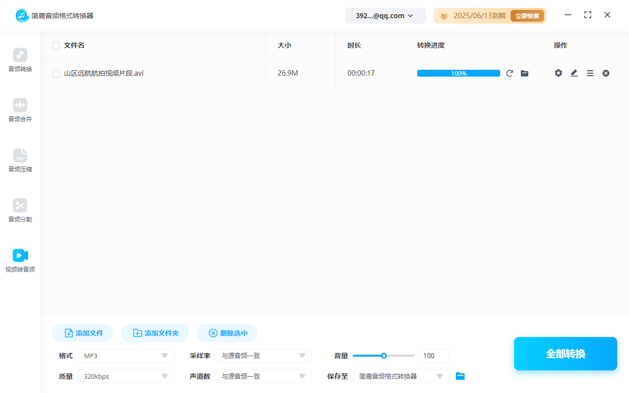Open the 采样率 sample rate dropdown
This screenshot has width=629, height=393.
(x=263, y=355)
